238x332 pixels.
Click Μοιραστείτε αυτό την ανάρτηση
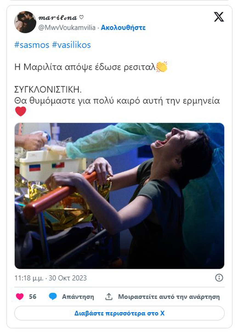click(169, 297)
